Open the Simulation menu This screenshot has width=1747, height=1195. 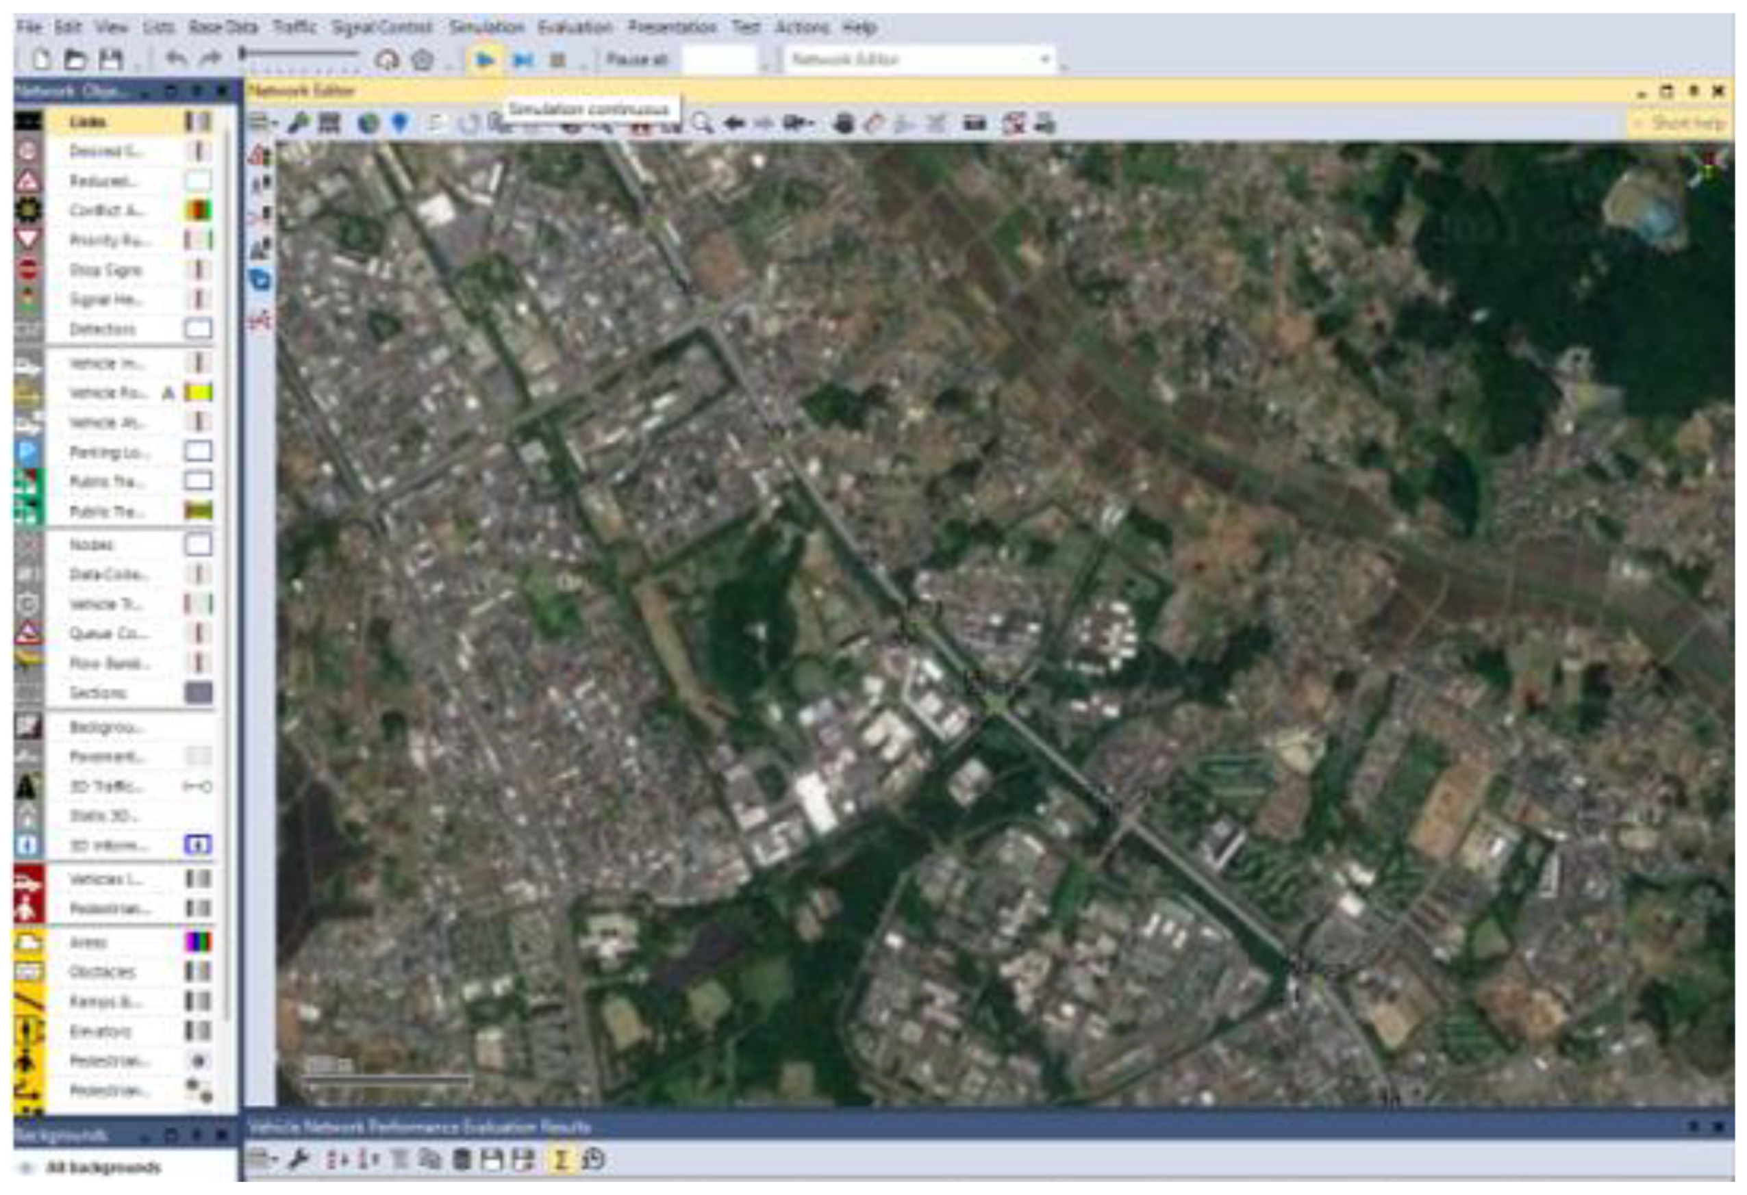pos(486,28)
